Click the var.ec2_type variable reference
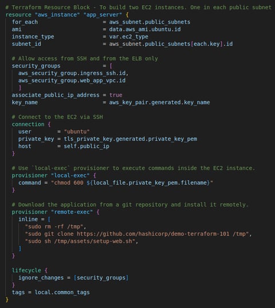The height and width of the screenshot is (308, 275). 128,37
